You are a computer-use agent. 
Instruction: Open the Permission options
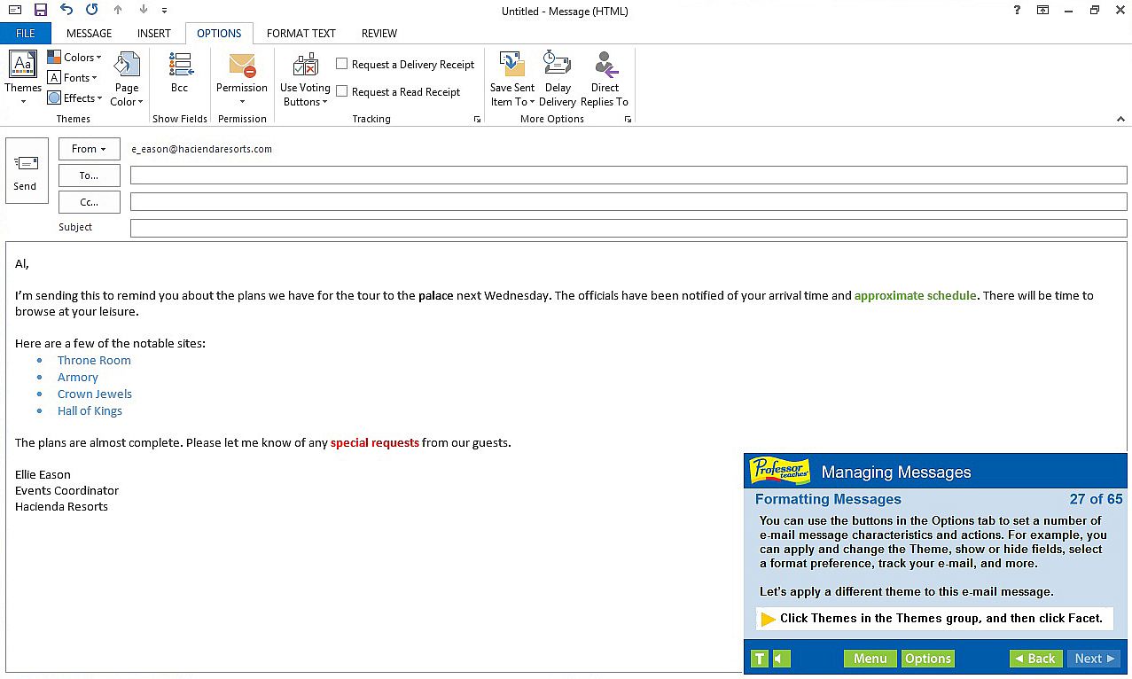[242, 78]
